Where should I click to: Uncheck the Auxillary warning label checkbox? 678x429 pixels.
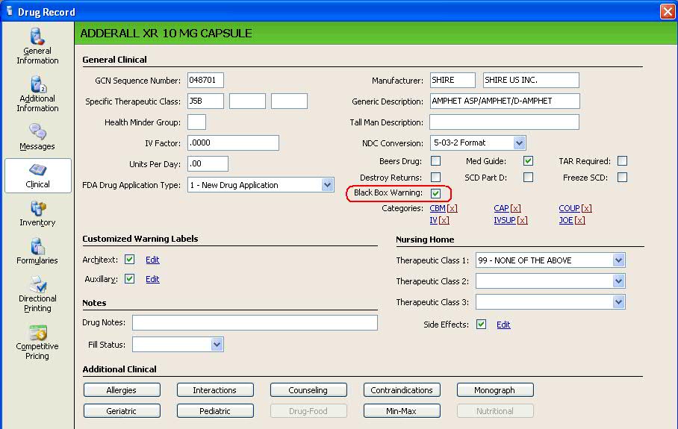(129, 278)
